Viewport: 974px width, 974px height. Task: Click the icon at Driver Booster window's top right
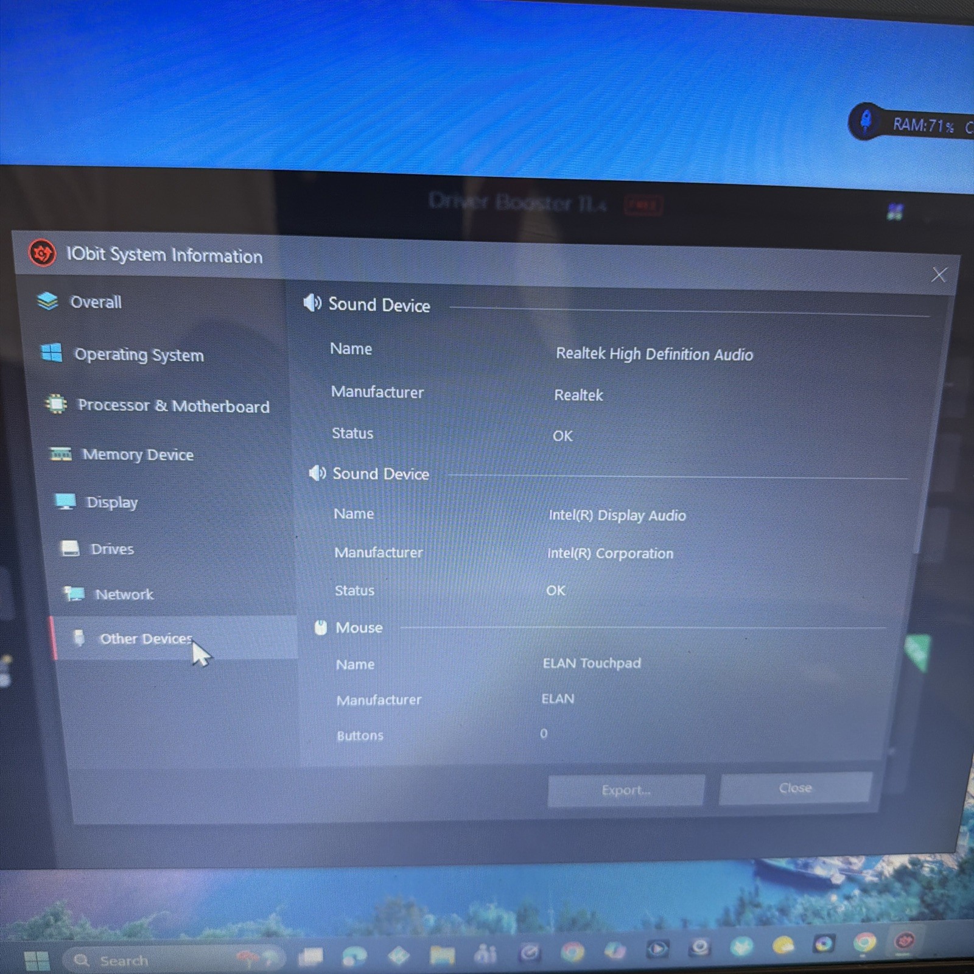point(894,212)
